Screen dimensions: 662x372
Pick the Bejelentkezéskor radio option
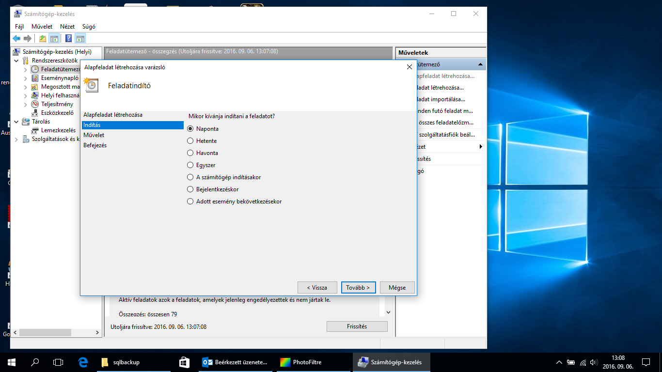click(190, 189)
